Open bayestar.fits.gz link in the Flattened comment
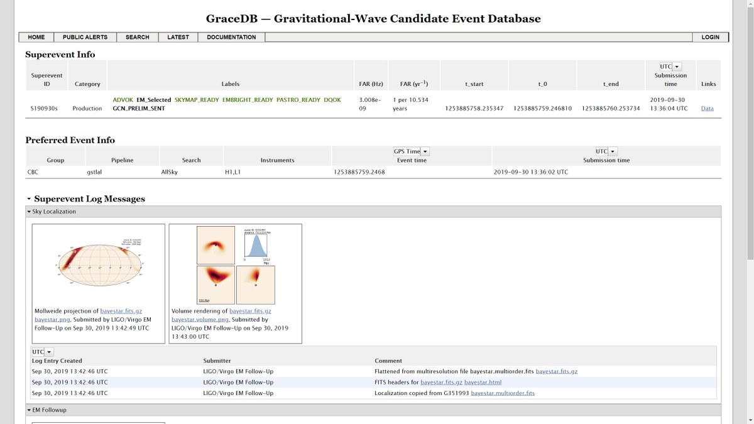Viewport: 754px width, 424px height. [x=557, y=371]
